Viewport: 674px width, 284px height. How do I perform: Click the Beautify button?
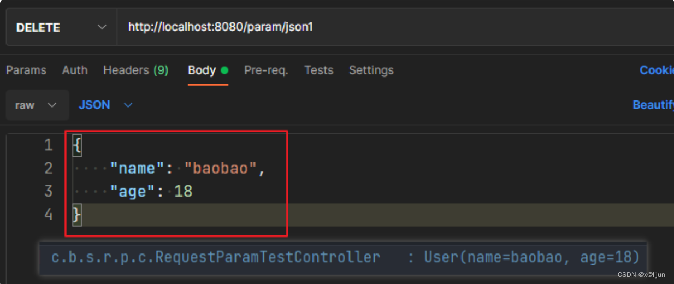(653, 105)
